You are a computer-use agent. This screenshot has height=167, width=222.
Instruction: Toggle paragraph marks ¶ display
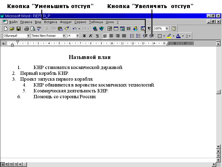[149, 29]
